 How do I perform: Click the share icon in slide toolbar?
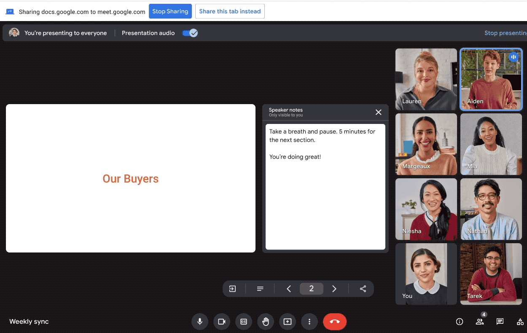pos(363,289)
